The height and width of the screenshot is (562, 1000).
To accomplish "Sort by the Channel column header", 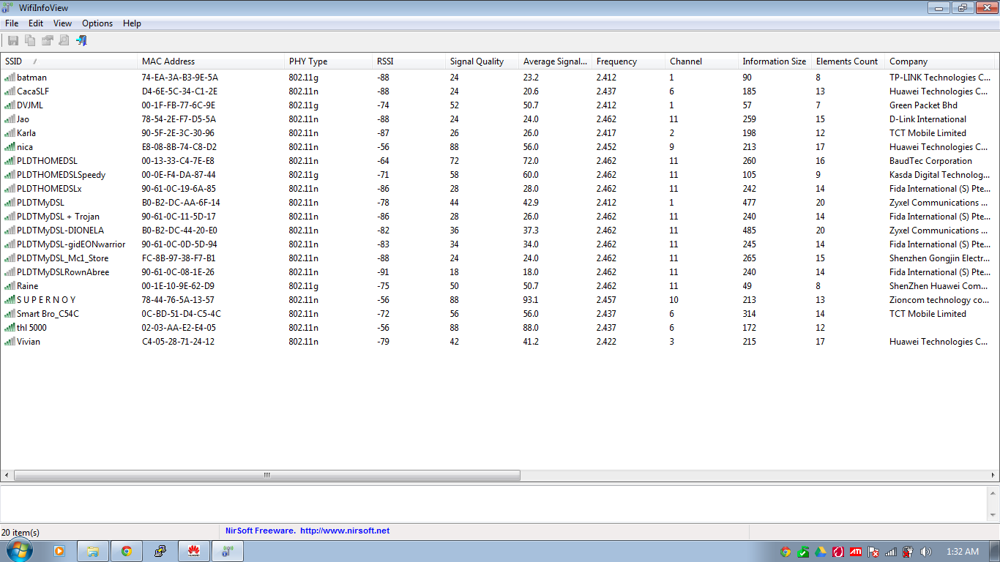I will pos(701,61).
